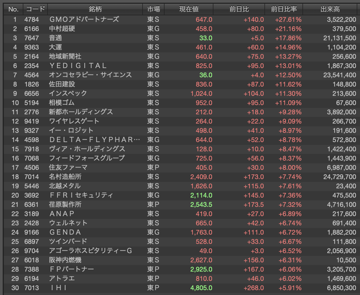Sort by the コード column header
Image resolution: width=360 pixels, height=295 pixels.
(x=35, y=9)
